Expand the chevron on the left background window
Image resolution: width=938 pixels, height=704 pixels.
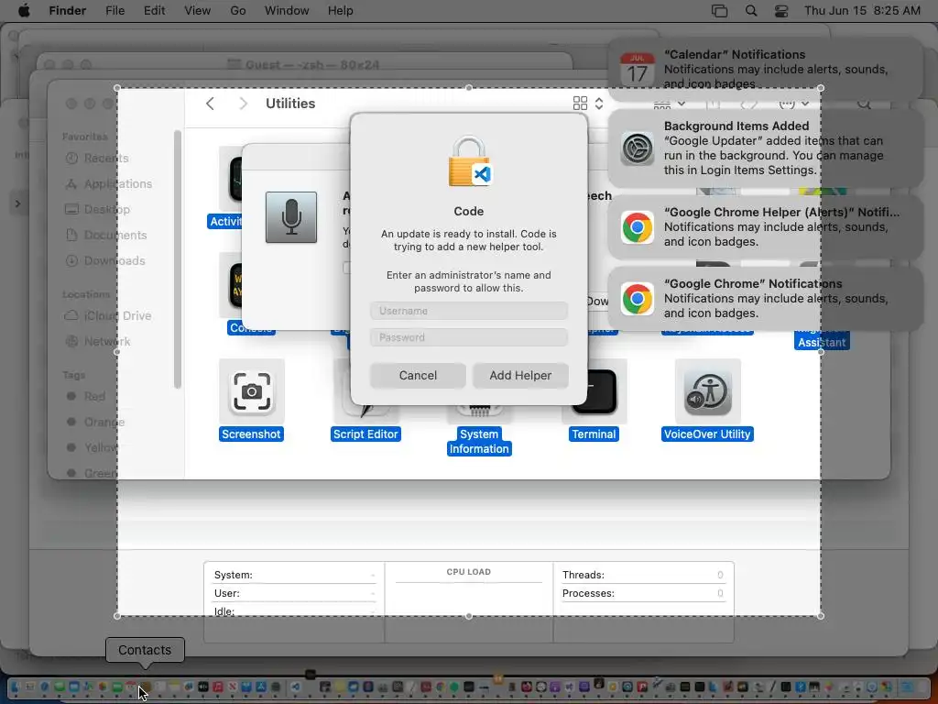[18, 203]
